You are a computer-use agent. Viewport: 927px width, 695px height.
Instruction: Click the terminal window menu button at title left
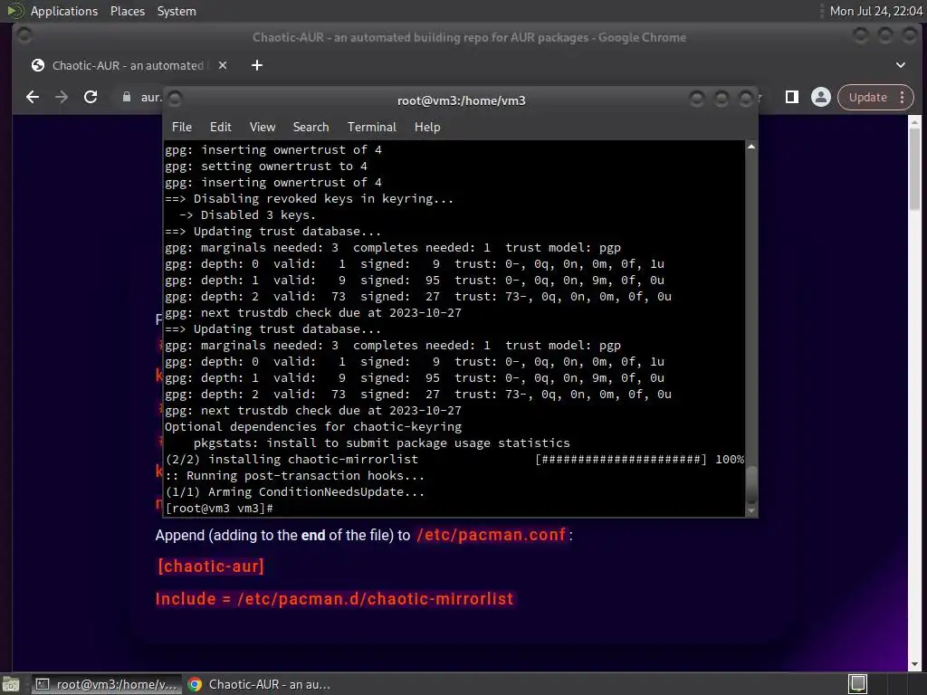pos(175,99)
